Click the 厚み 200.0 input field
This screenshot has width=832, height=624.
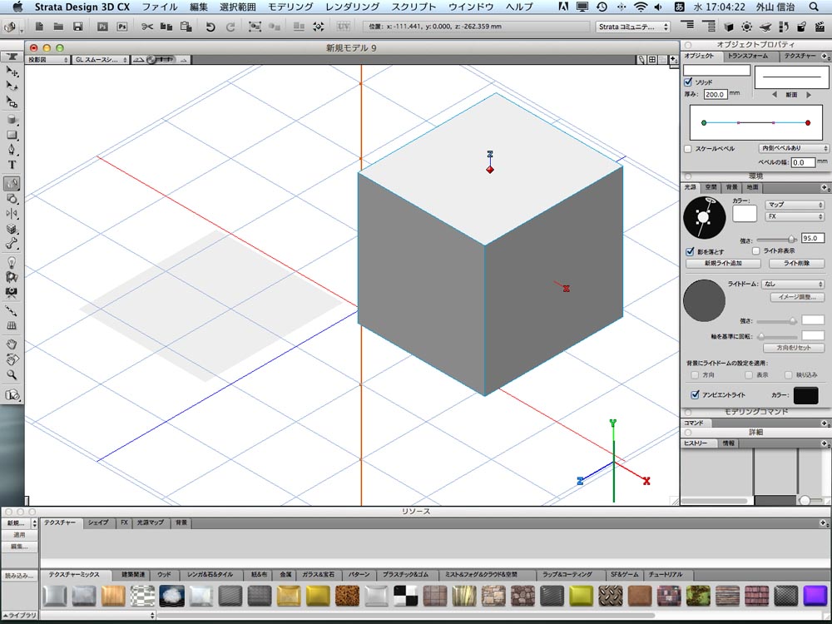pos(716,95)
